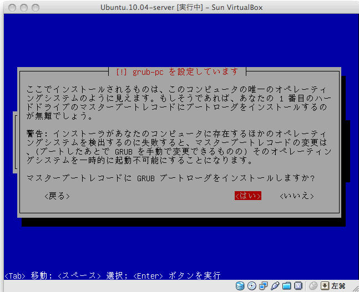Minimize the VirtualBox VM window
359x292 pixels.
(x=24, y=8)
